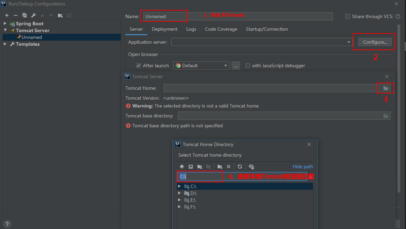
Task: Enable Share through VCS checkbox
Action: point(348,16)
